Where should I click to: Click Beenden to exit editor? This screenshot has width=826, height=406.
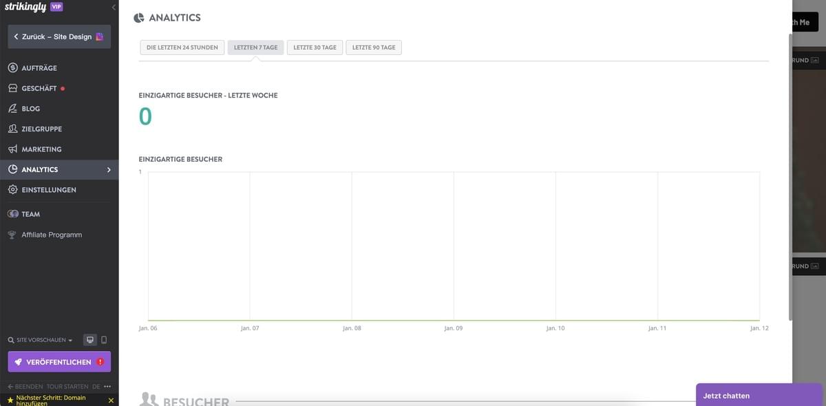25,386
